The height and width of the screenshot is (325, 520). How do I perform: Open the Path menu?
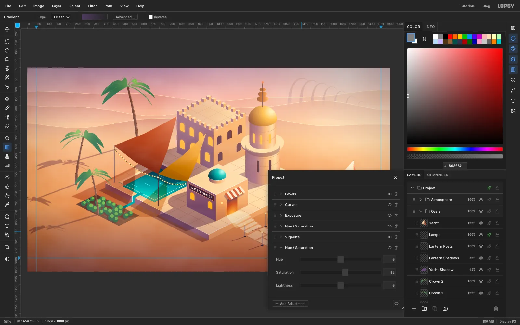108,6
